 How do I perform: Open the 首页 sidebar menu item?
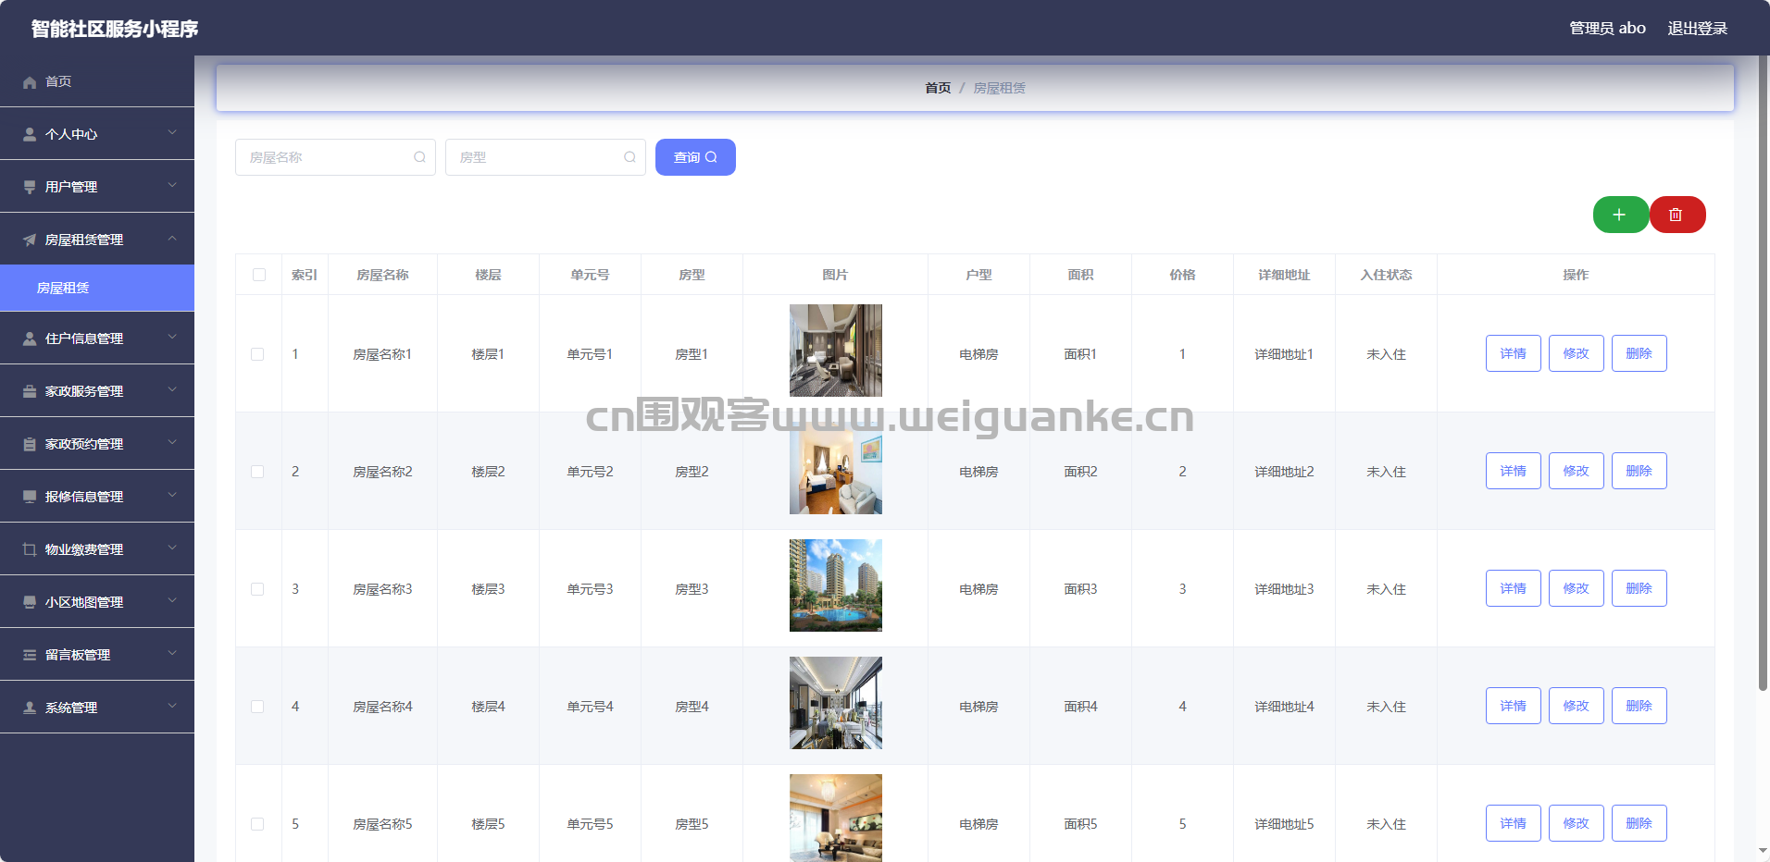click(97, 81)
